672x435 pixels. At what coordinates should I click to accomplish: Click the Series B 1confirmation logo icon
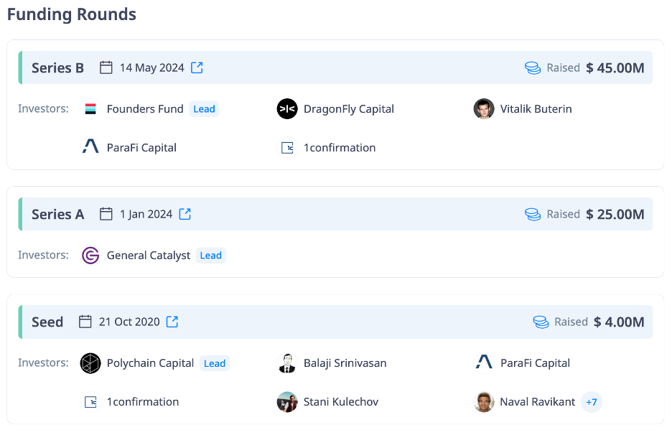point(287,148)
